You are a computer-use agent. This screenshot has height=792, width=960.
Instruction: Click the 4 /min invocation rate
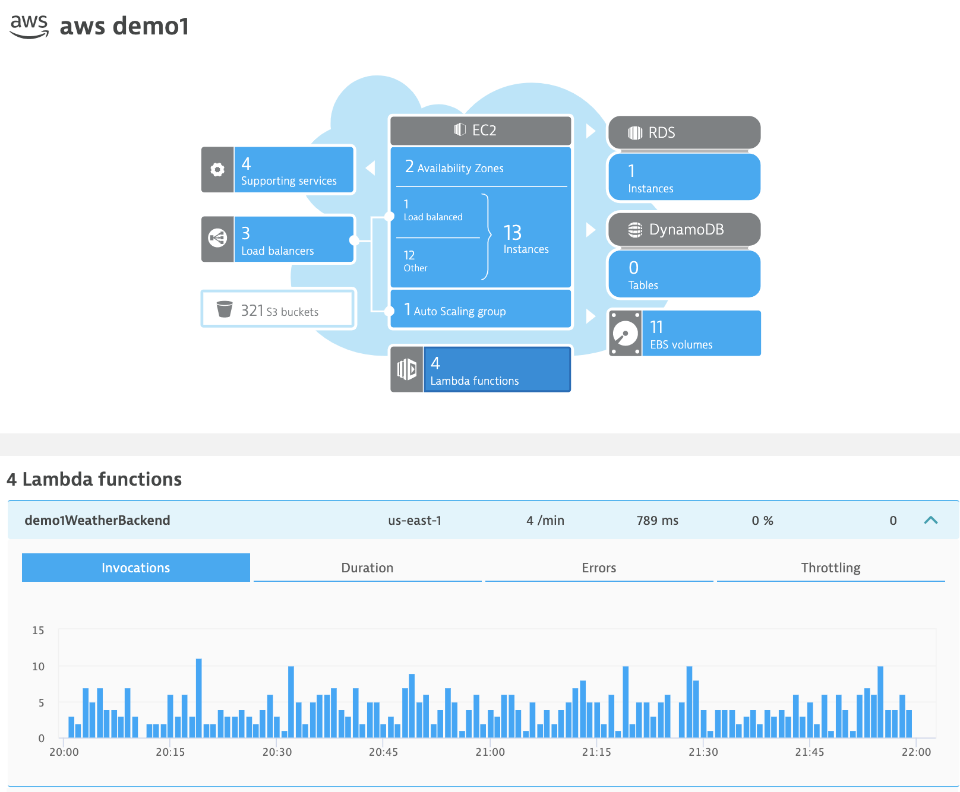tap(545, 521)
